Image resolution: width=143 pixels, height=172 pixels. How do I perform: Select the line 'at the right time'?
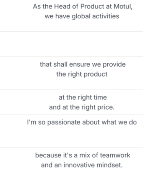tap(83, 97)
